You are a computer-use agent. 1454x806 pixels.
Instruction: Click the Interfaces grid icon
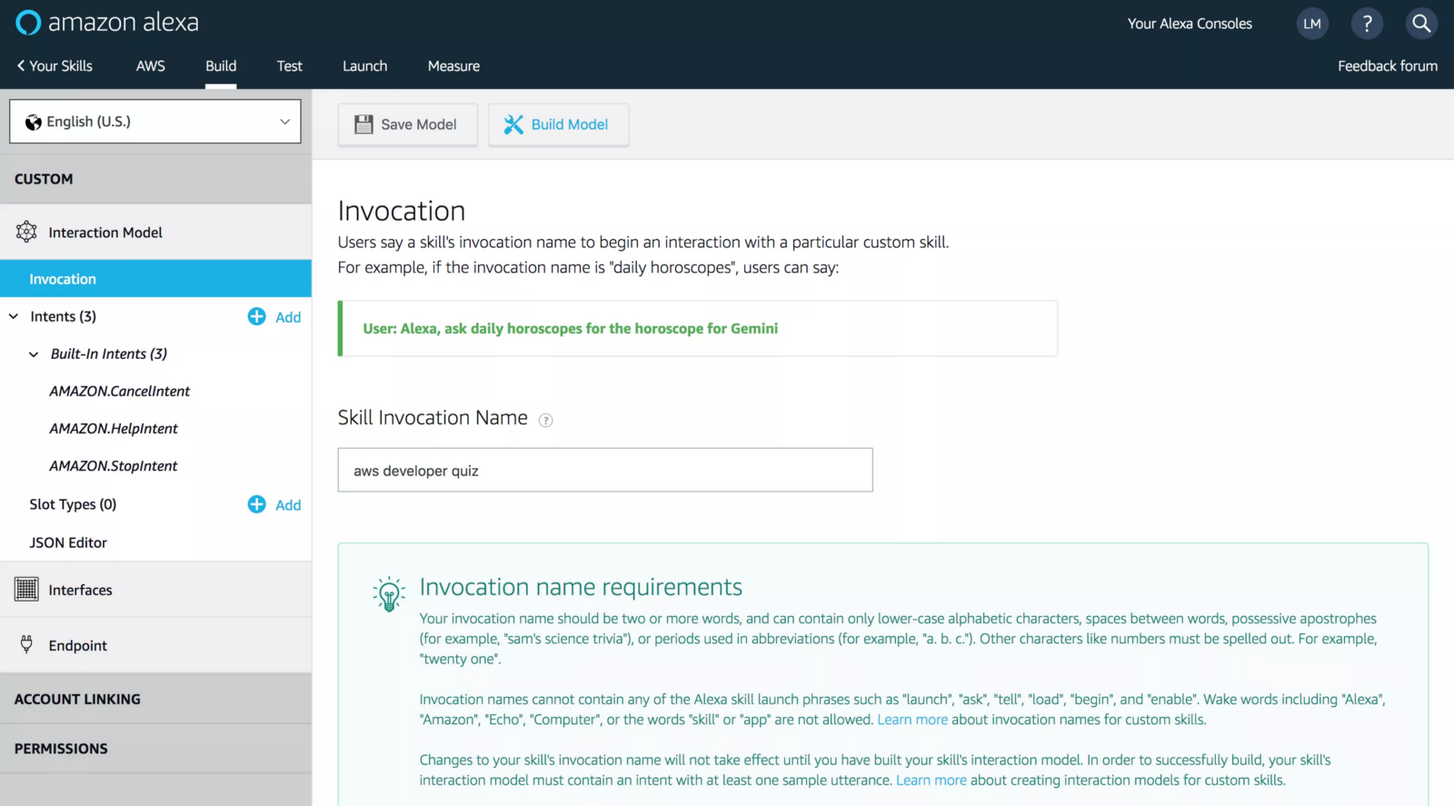point(26,590)
